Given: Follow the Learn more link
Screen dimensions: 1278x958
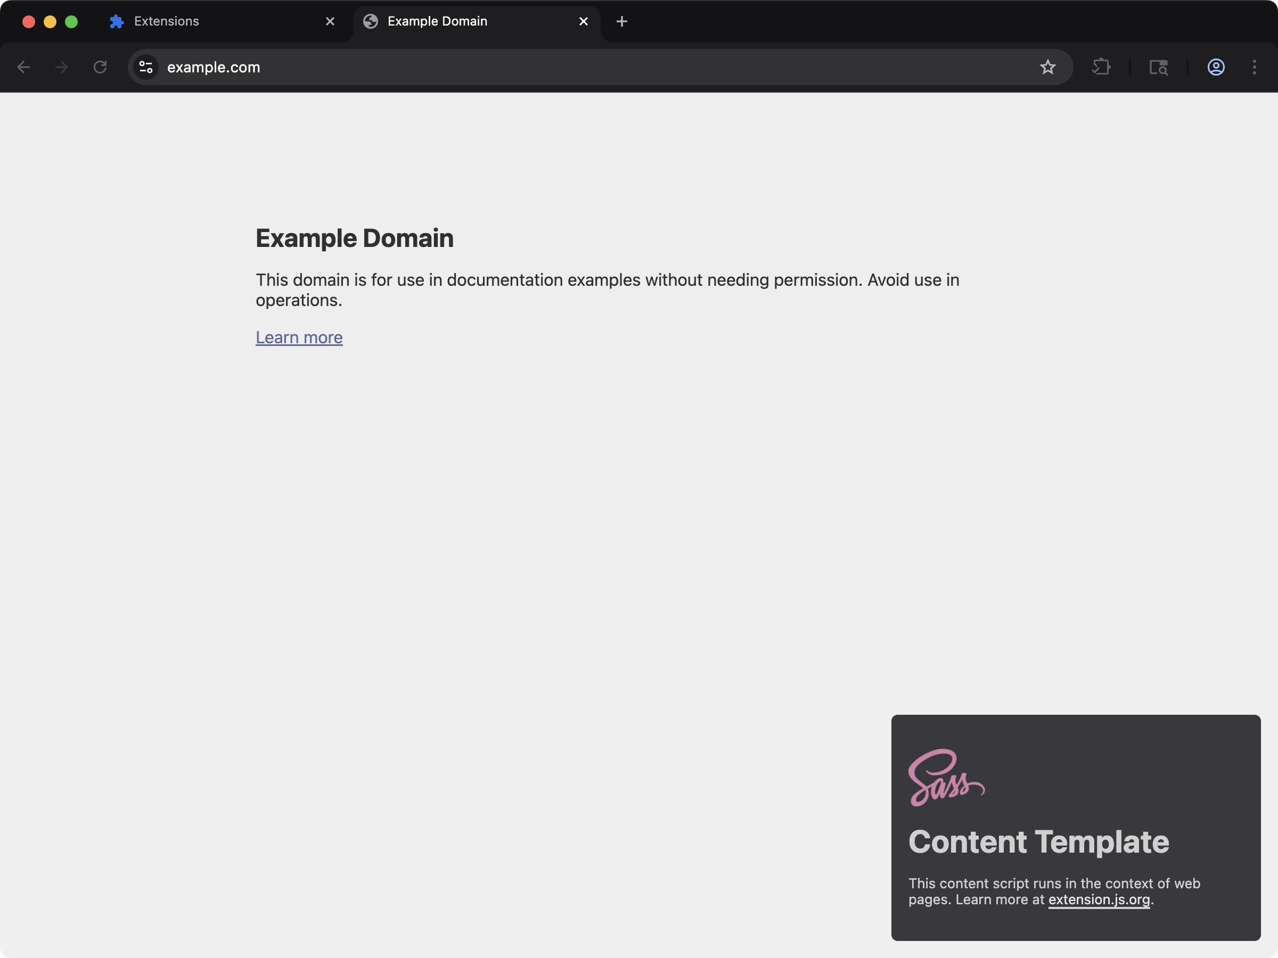Looking at the screenshot, I should pyautogui.click(x=299, y=337).
